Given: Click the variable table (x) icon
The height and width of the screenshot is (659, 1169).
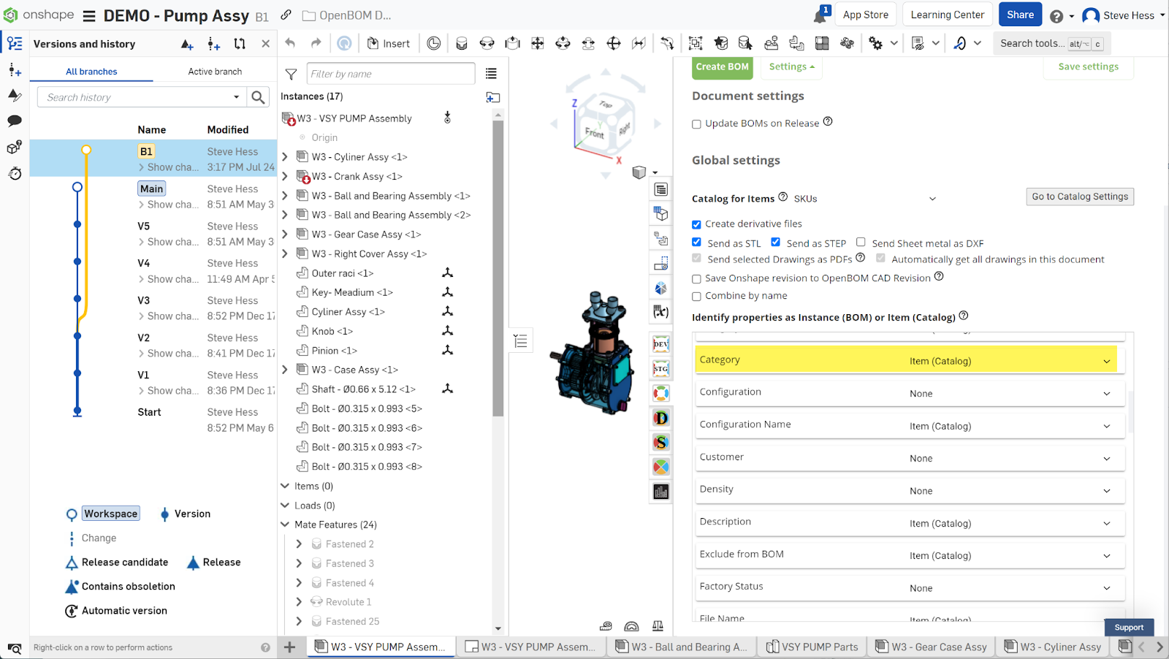Looking at the screenshot, I should click(x=661, y=312).
